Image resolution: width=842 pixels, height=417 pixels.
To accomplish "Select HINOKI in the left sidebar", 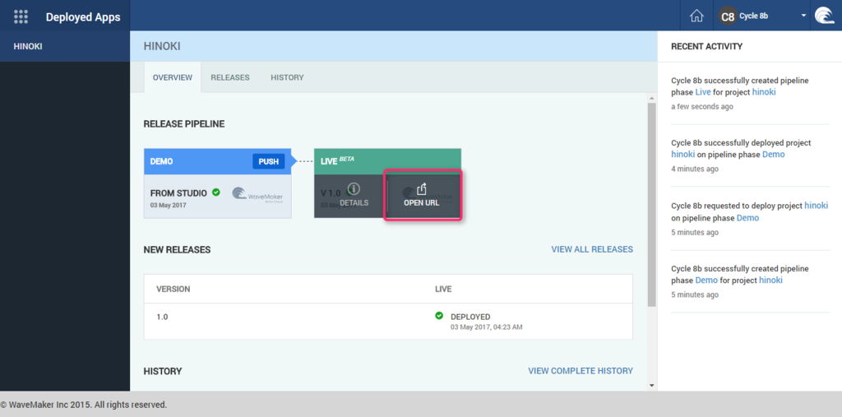I will point(65,46).
